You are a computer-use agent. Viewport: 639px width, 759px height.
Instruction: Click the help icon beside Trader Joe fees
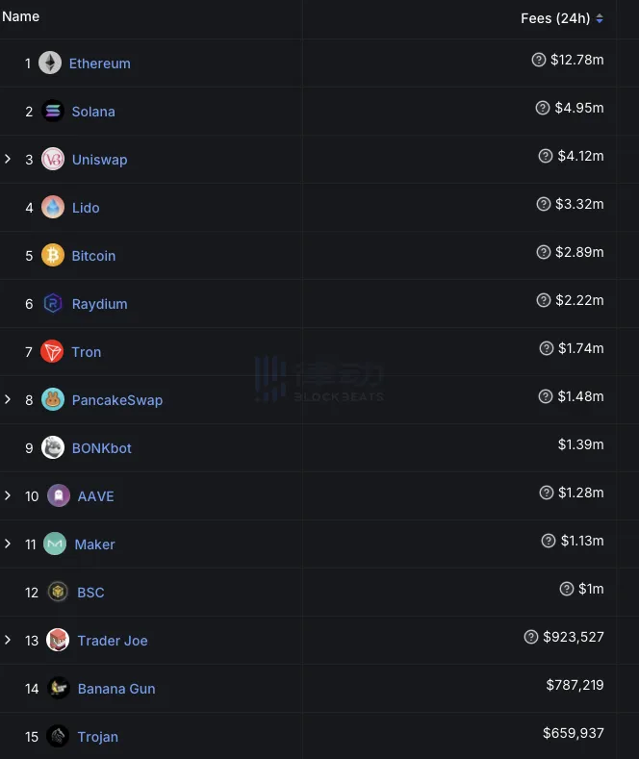coord(531,637)
